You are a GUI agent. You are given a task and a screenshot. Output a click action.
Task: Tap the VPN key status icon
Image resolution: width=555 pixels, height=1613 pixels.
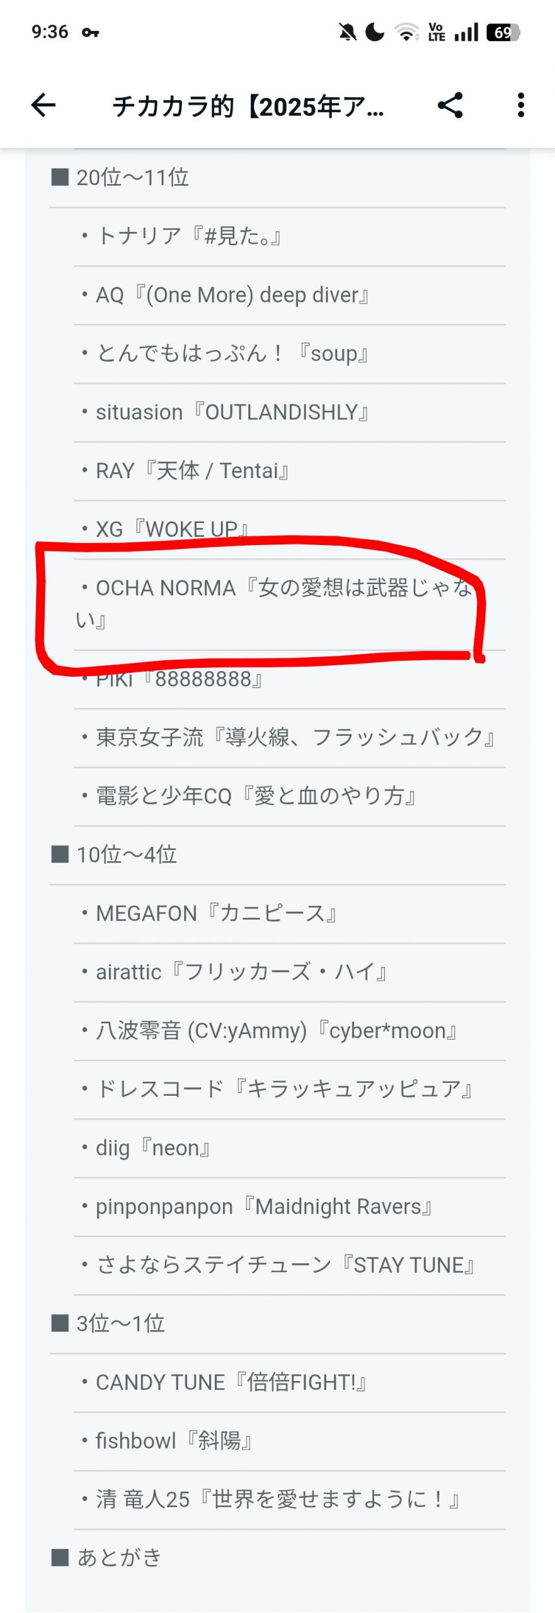coord(90,33)
